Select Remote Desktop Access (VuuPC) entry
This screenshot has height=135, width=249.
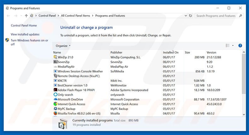click(x=78, y=76)
